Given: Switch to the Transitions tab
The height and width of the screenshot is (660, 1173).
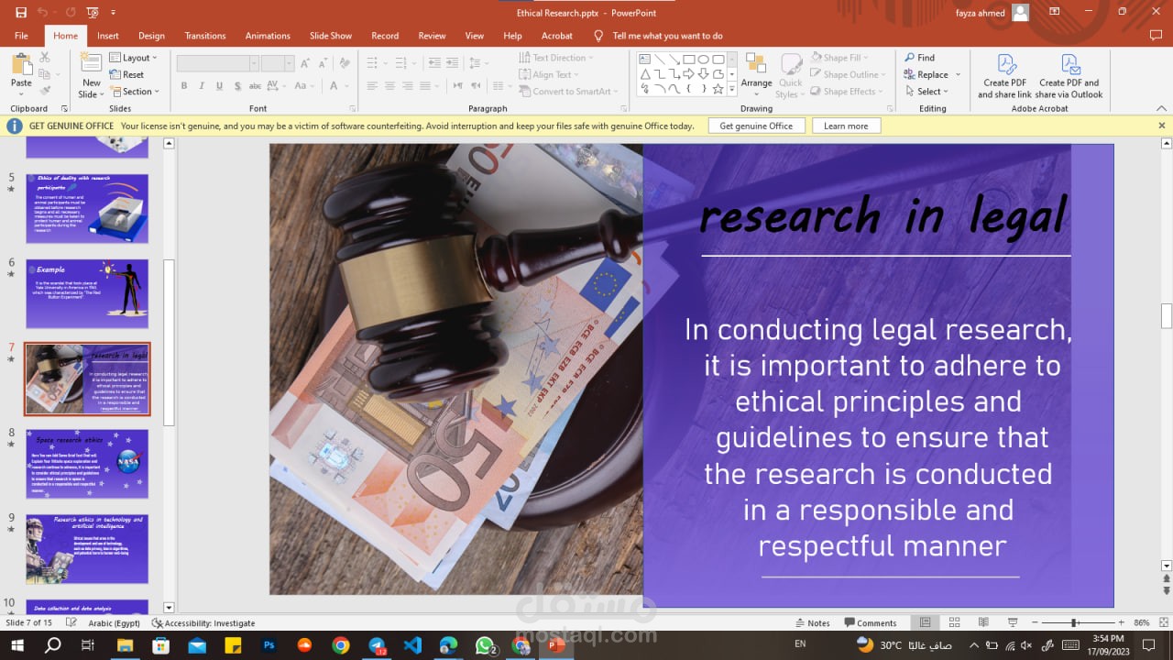Looking at the screenshot, I should pyautogui.click(x=205, y=36).
